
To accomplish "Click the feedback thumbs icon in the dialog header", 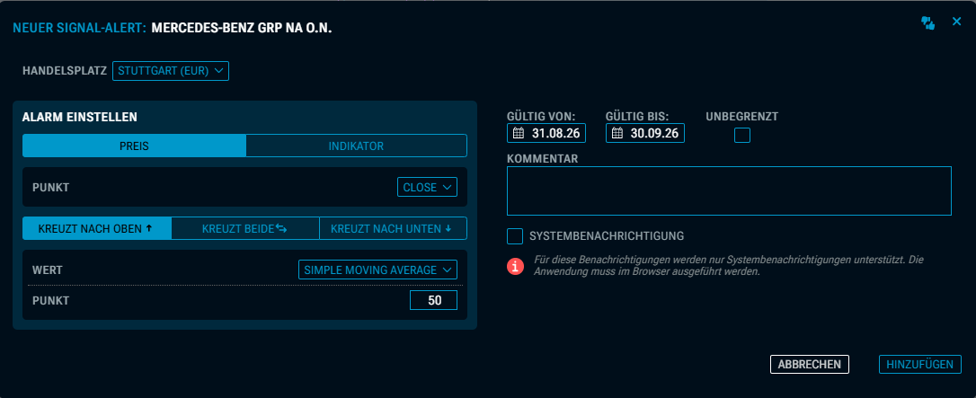I will [x=928, y=23].
